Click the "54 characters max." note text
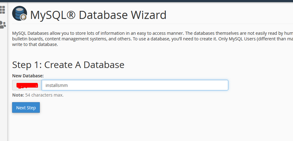The height and width of the screenshot is (141, 293). [x=44, y=95]
